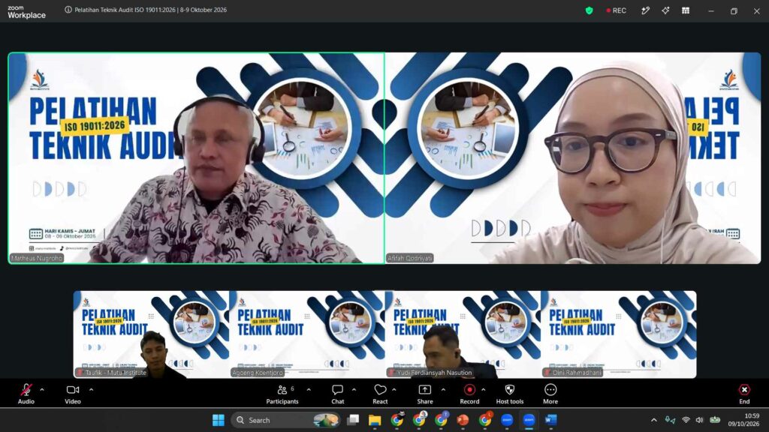
Task: Show meeting information via info icon
Action: (68, 10)
